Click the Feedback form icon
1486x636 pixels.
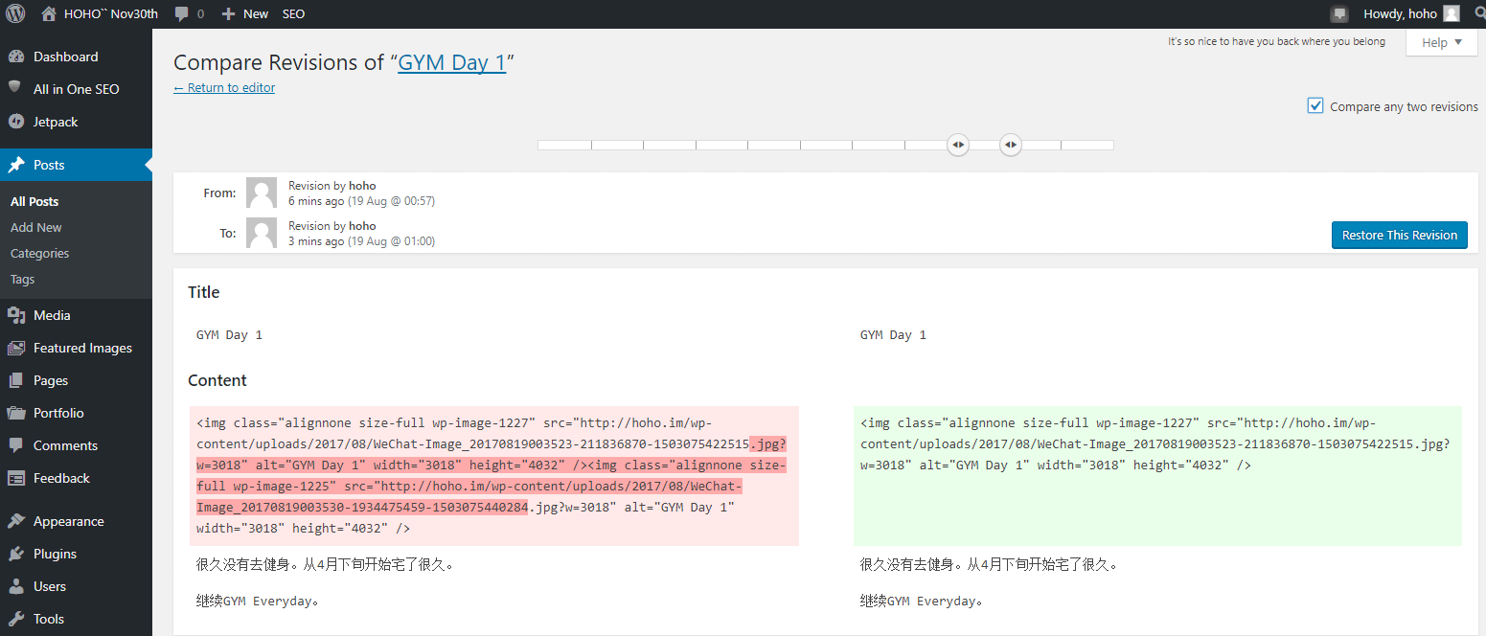(x=15, y=478)
